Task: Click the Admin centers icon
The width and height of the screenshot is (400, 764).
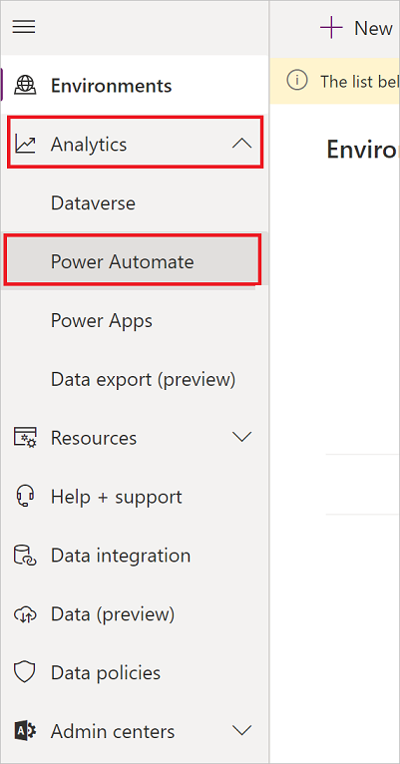Action: click(24, 731)
